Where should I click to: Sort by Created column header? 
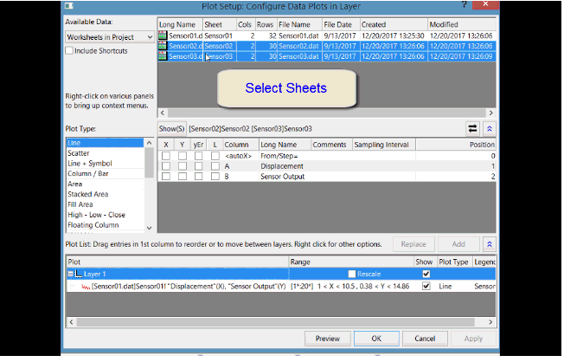(x=394, y=24)
